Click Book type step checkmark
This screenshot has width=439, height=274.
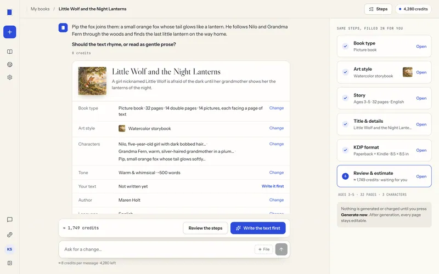(x=345, y=47)
